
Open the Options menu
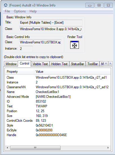coord(20,11)
